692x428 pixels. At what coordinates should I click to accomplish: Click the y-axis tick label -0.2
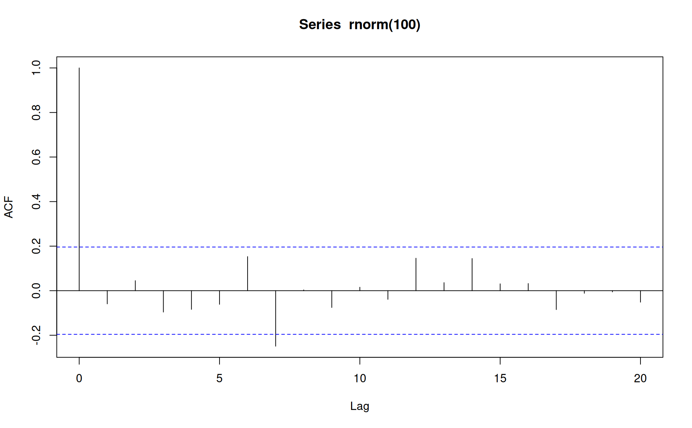(x=36, y=335)
